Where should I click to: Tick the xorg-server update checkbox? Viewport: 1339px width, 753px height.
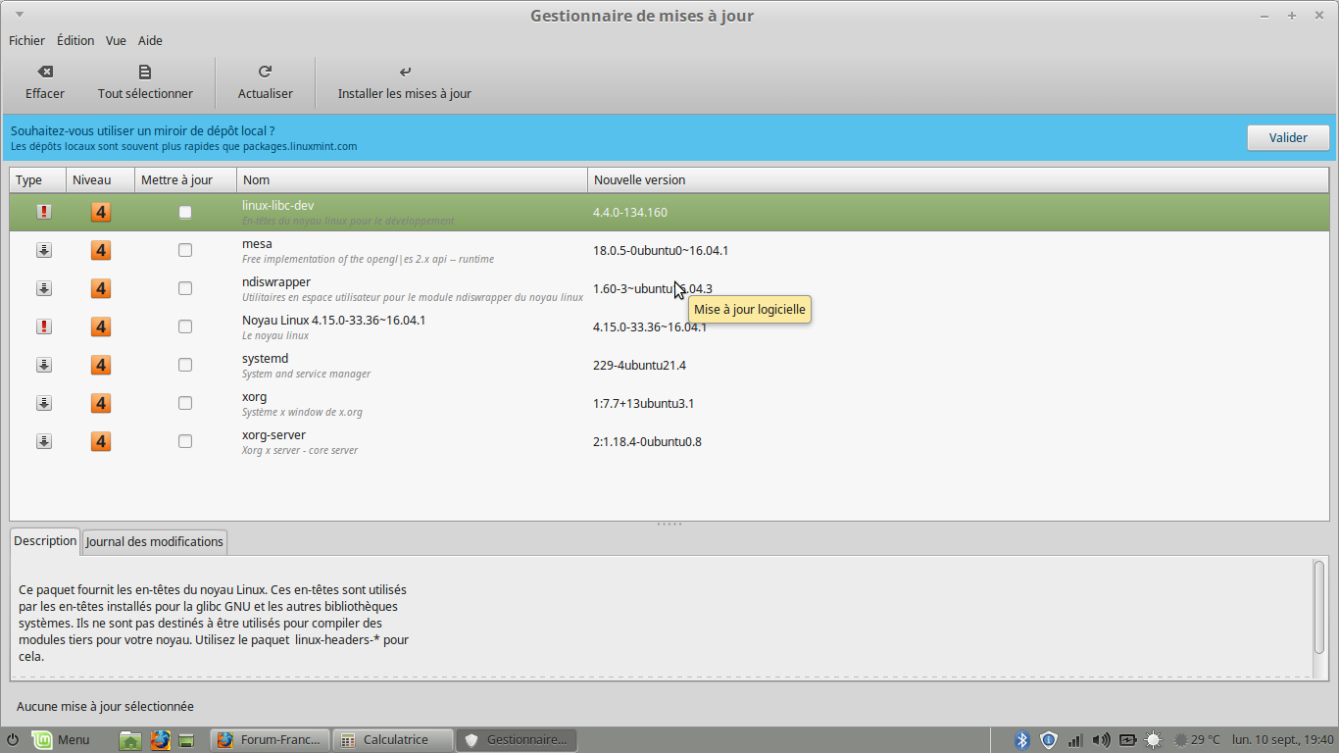click(185, 441)
